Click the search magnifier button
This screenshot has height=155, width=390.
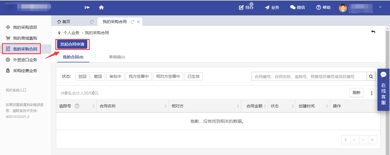(371, 76)
